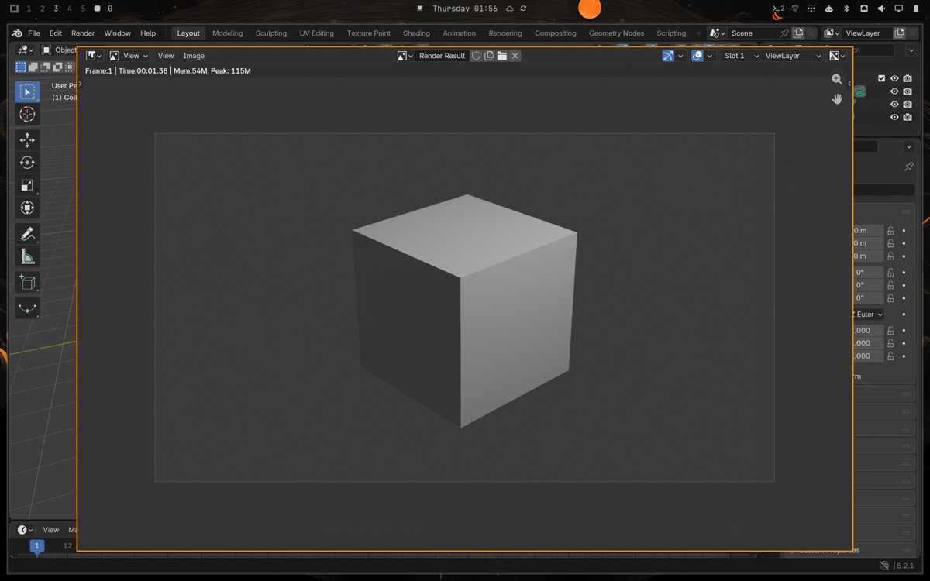Toggle eye visibility beside the outliner checkbox
This screenshot has width=930, height=581.
[894, 78]
